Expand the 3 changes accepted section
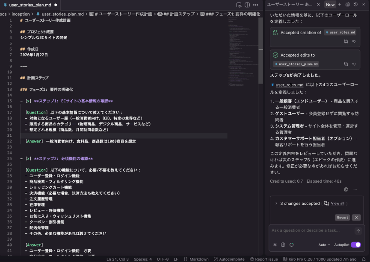The height and width of the screenshot is (262, 370). (277, 203)
